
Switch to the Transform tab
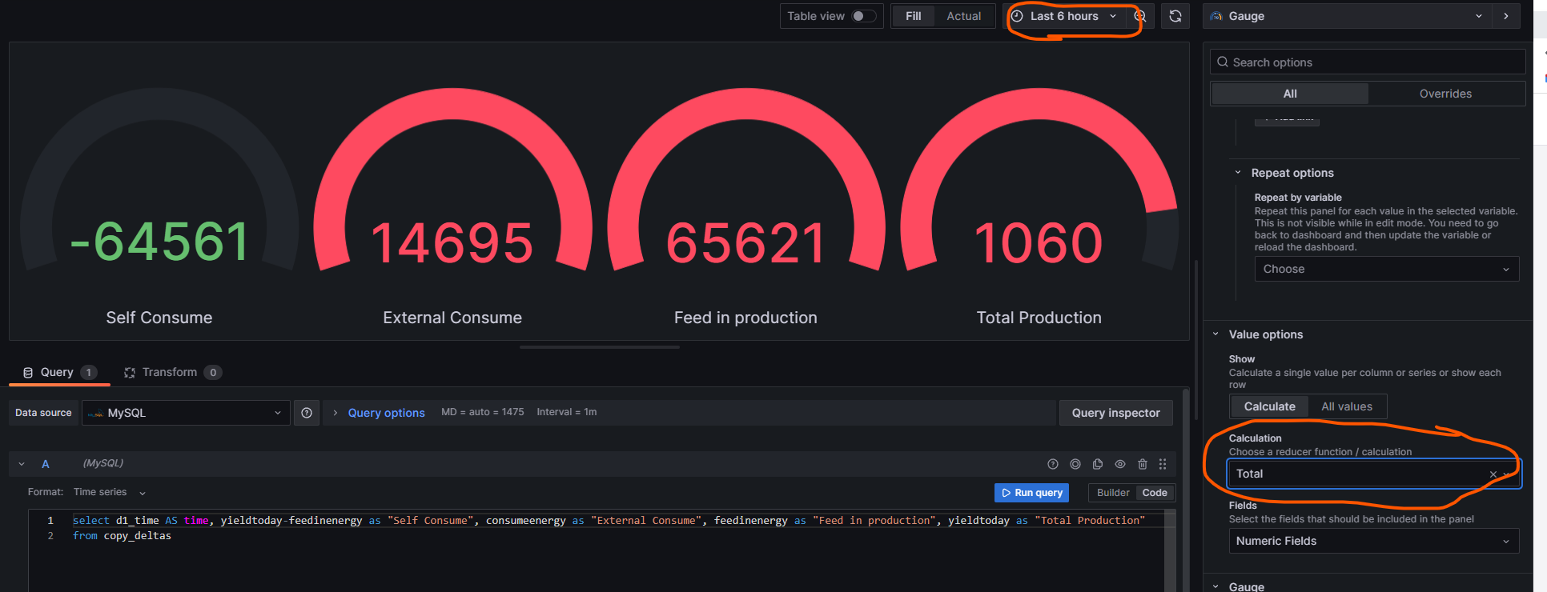(172, 372)
